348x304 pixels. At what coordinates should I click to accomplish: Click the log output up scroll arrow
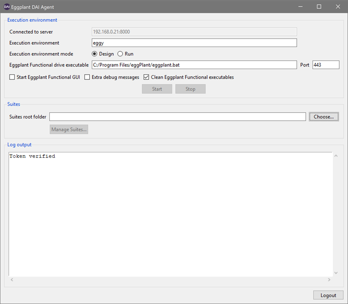point(336,156)
